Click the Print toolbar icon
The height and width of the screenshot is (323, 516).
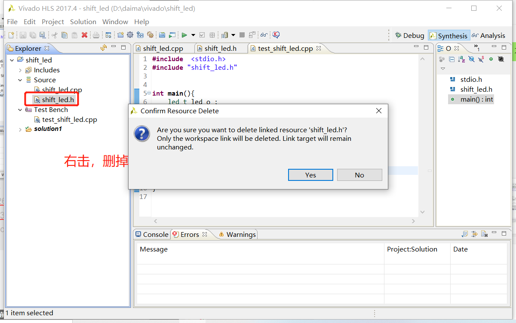point(96,35)
